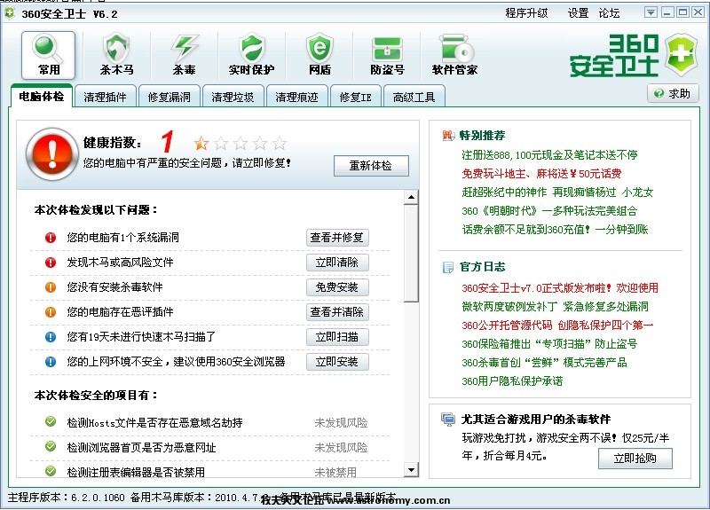Screen dimensions: 710x510
Task: Open link 360用户隐私保护承诺
Action: point(512,381)
